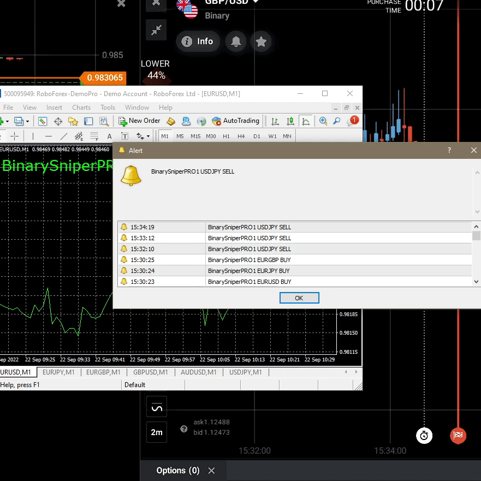
Task: Open the Window menu
Action: pyautogui.click(x=137, y=108)
